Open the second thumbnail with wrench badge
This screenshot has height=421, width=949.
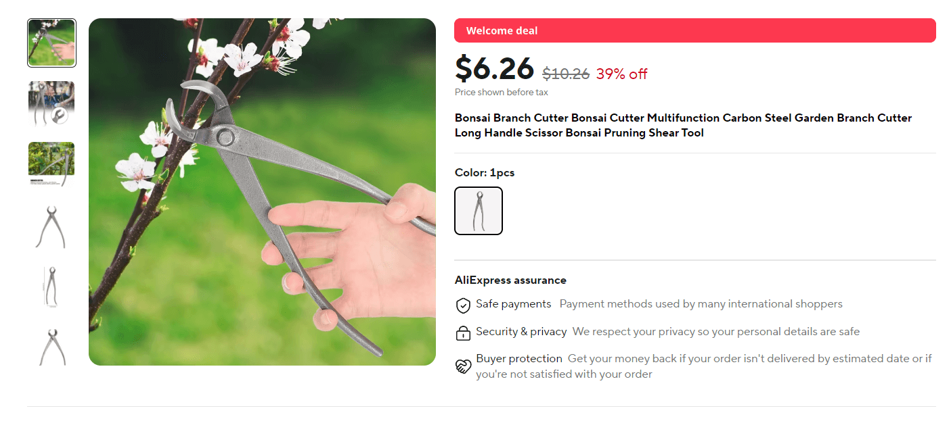pos(51,103)
